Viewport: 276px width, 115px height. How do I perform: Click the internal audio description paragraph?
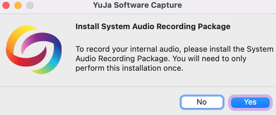point(174,59)
